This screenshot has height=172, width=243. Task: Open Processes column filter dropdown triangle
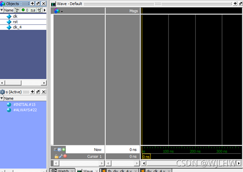click(x=2, y=98)
